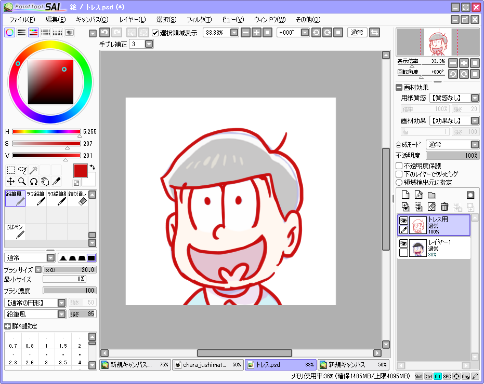This screenshot has width=484, height=384.
Task: Merge layer down icon
Action: (x=418, y=207)
